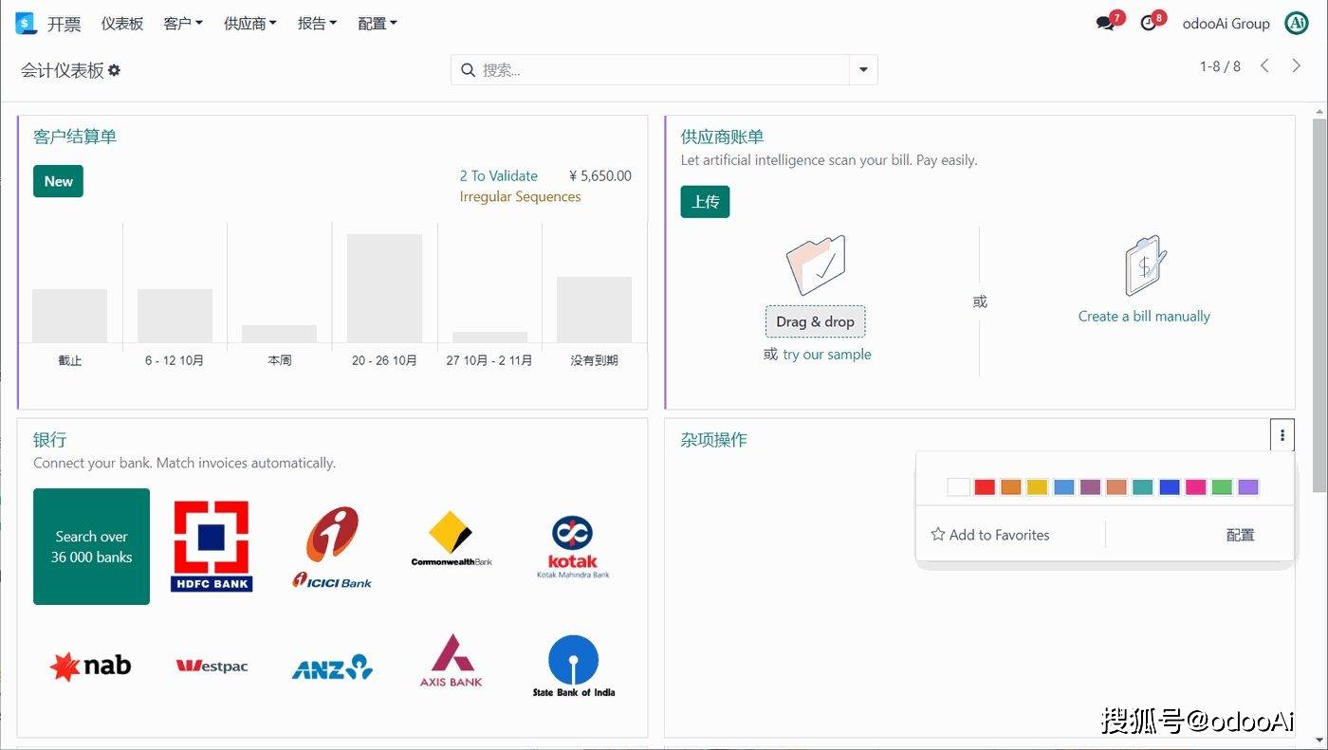1328x750 pixels.
Task: Click the New button in 客户结算单
Action: coord(58,181)
